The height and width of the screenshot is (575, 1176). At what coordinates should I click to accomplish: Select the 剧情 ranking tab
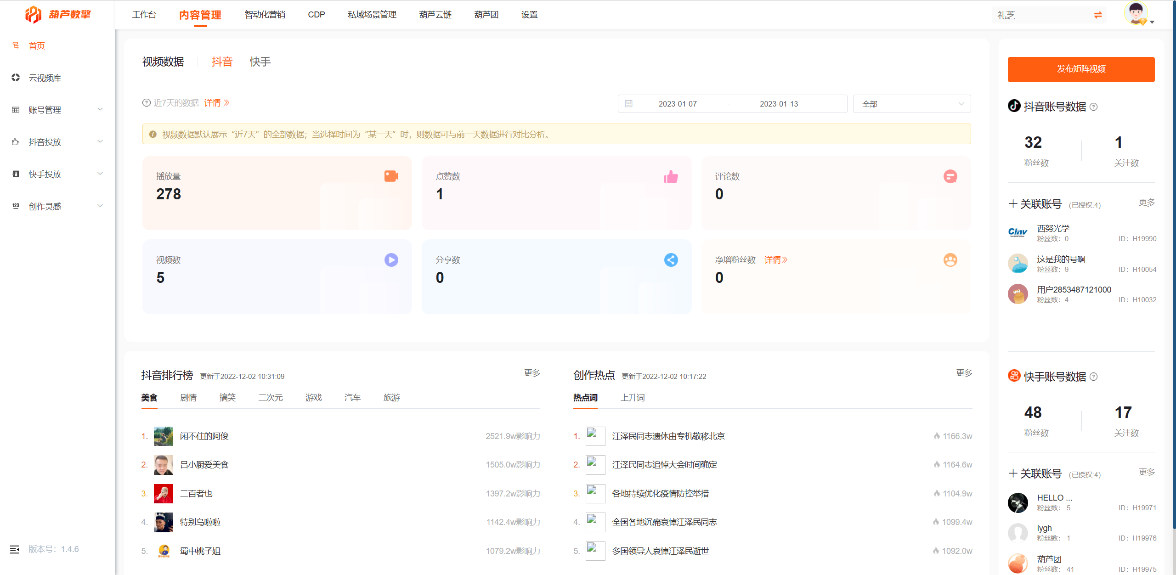point(188,398)
